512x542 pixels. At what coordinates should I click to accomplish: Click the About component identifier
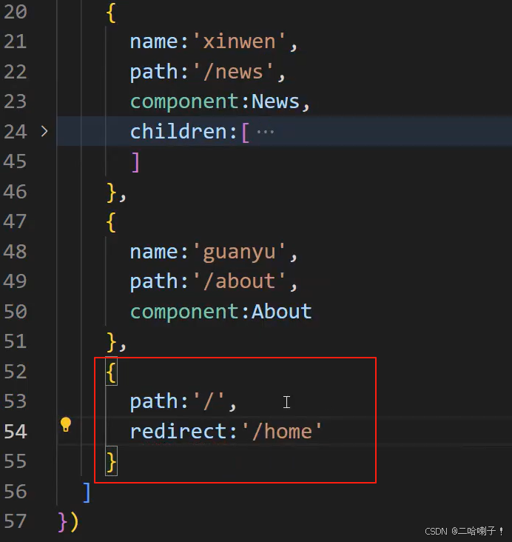click(x=282, y=311)
